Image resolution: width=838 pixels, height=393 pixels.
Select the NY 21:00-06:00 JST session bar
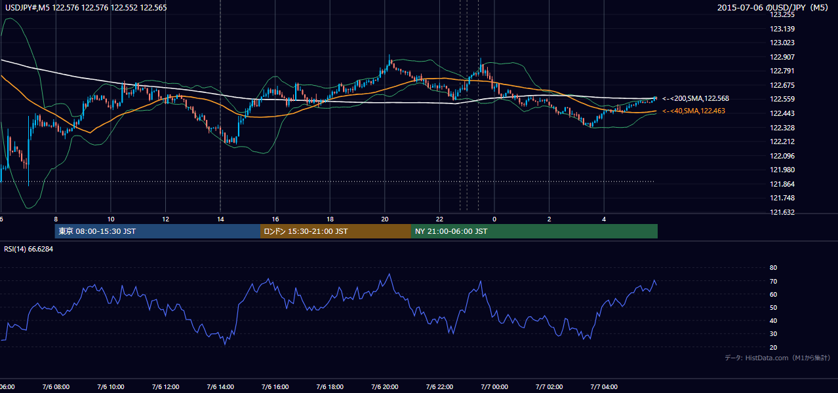[534, 231]
